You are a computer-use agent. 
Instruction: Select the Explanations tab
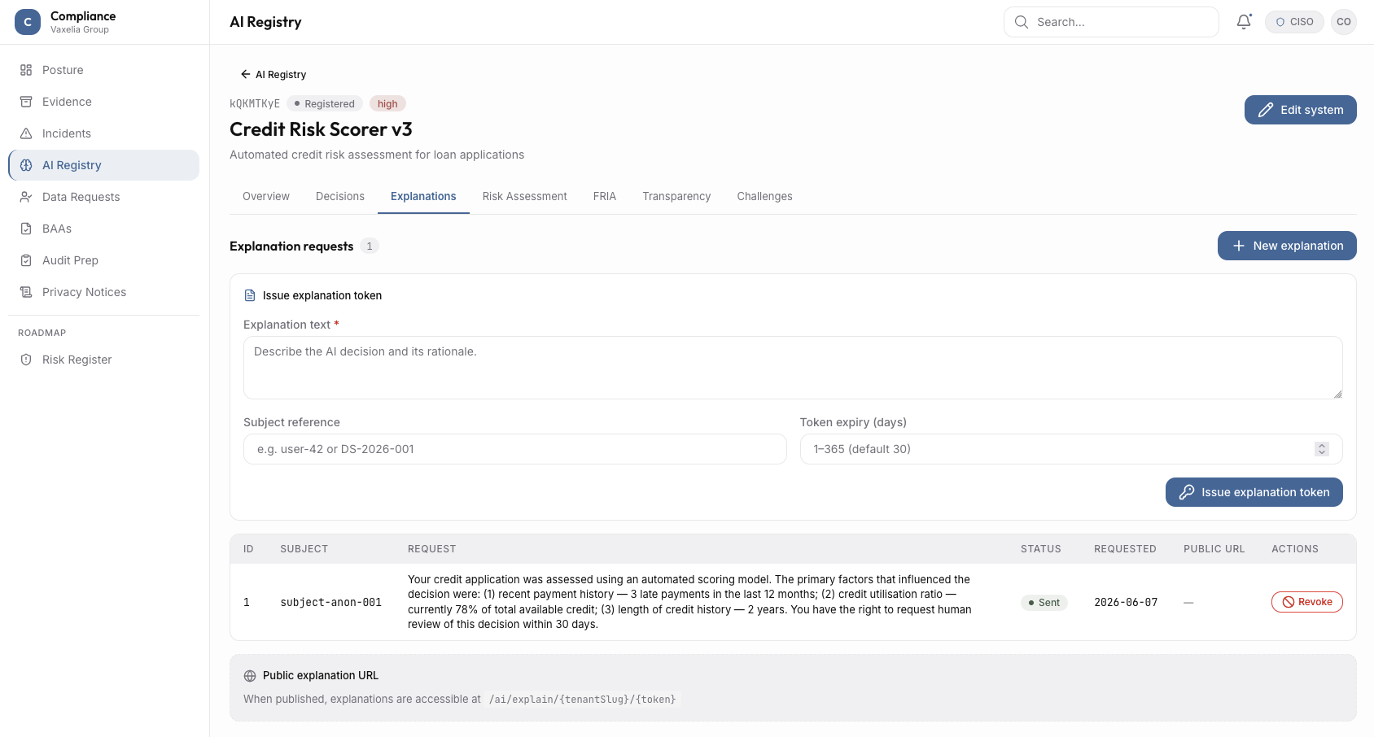click(423, 196)
